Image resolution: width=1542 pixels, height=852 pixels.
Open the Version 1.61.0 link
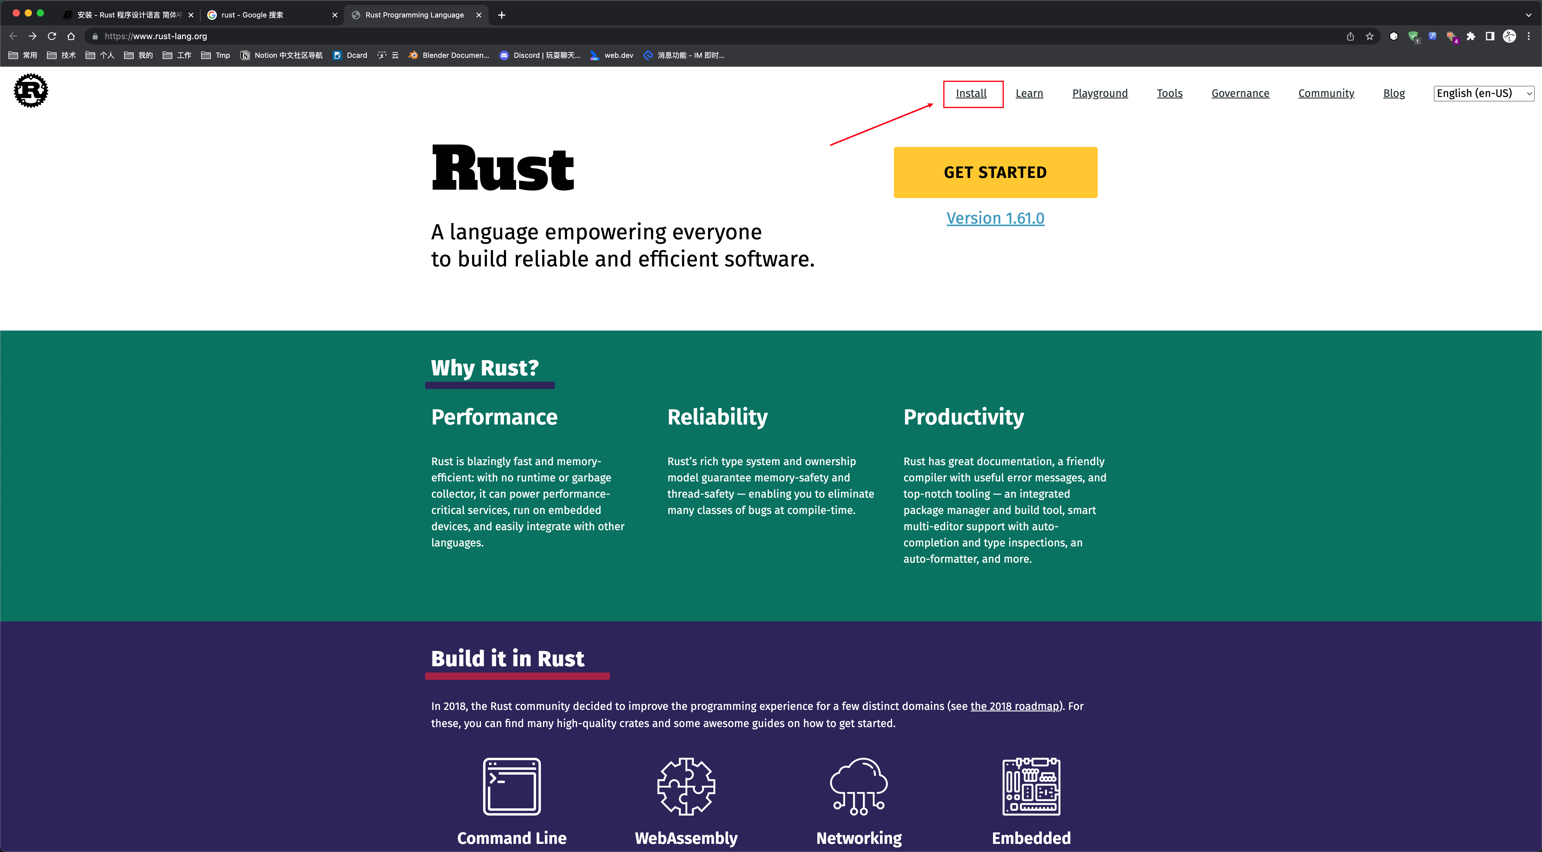click(x=995, y=218)
